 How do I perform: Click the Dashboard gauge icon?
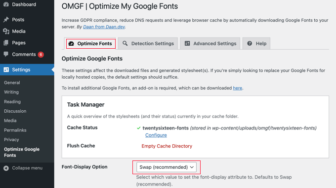pyautogui.click(x=6, y=4)
